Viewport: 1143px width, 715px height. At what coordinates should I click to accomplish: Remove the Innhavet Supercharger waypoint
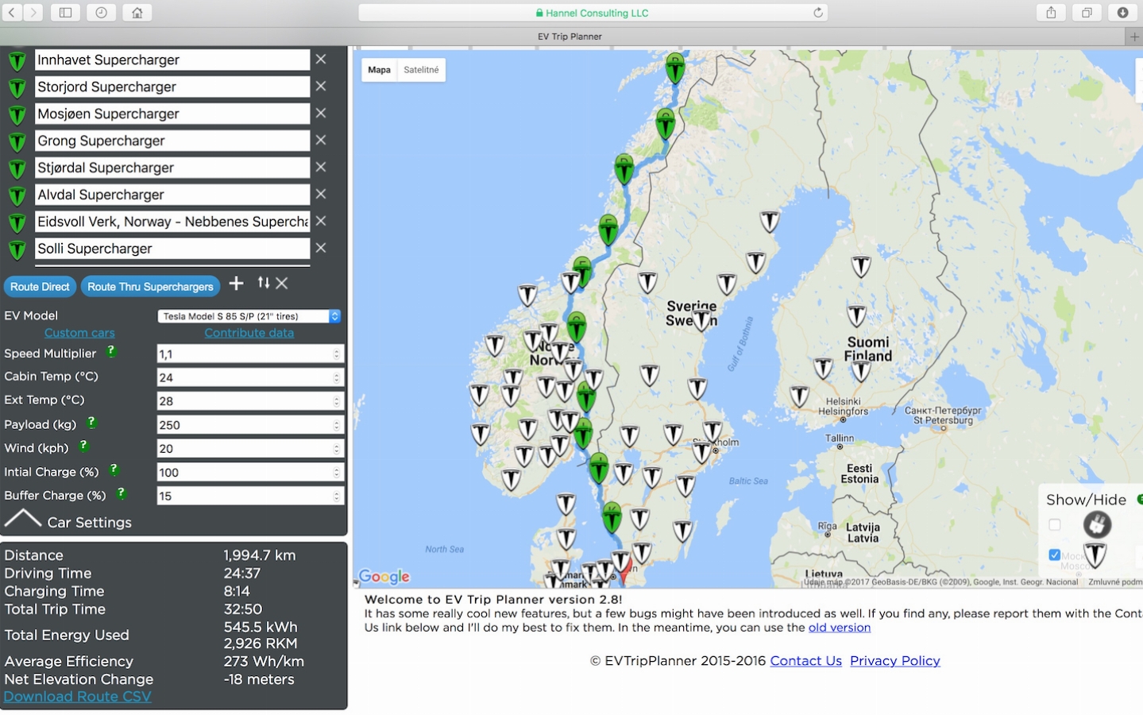321,60
